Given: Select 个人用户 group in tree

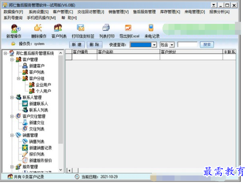Looking at the screenshot, I should (43, 91).
